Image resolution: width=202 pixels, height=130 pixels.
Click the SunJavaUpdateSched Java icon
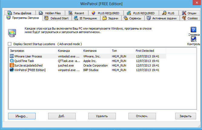[12, 65]
